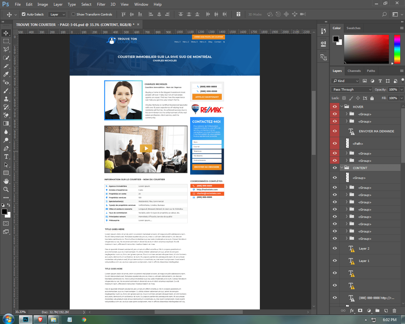Toggle visibility of the CONTENT group
This screenshot has height=324, width=405.
335,168
